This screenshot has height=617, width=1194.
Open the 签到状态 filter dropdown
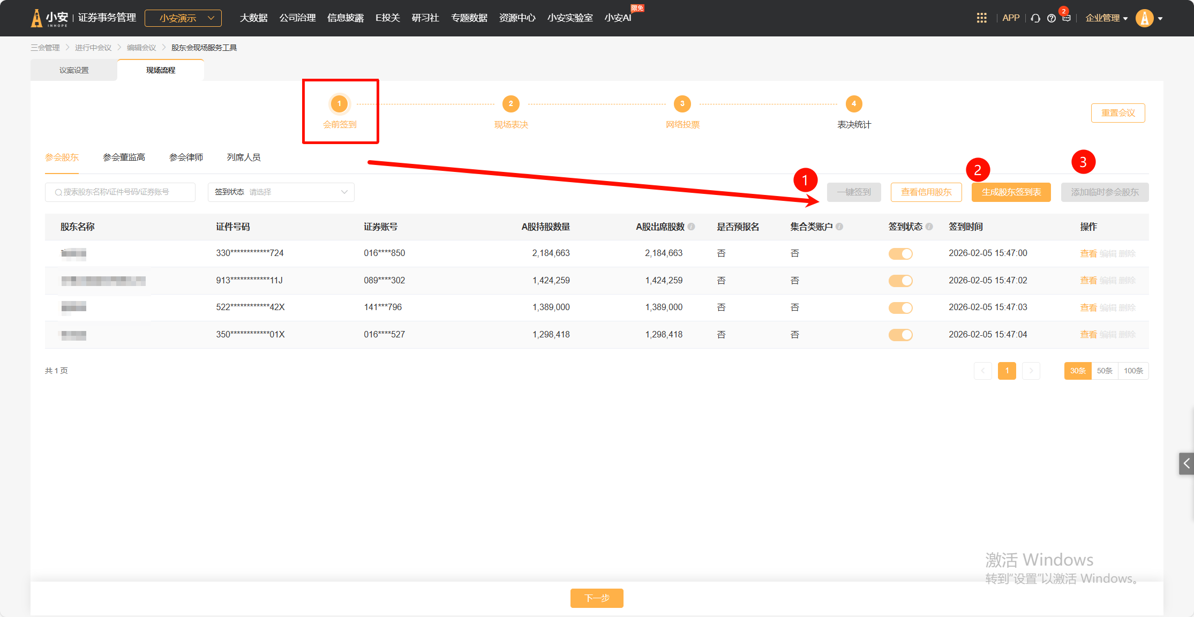[281, 192]
